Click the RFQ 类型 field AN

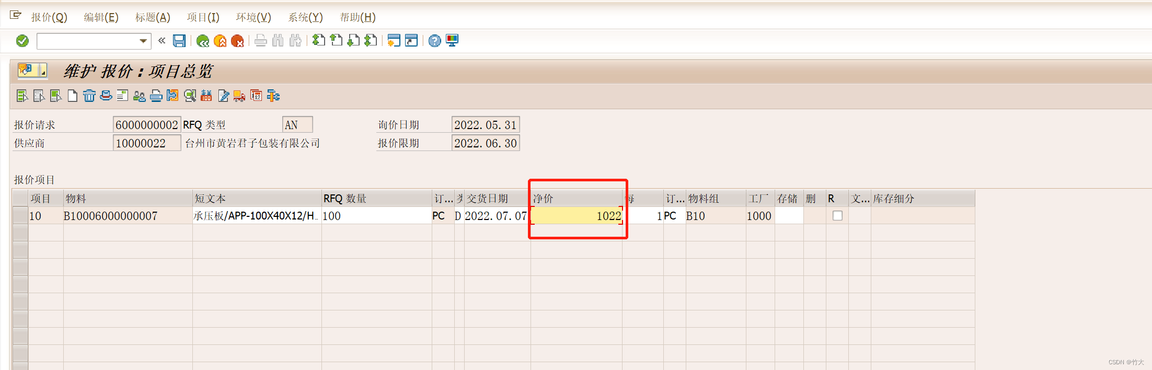click(297, 125)
